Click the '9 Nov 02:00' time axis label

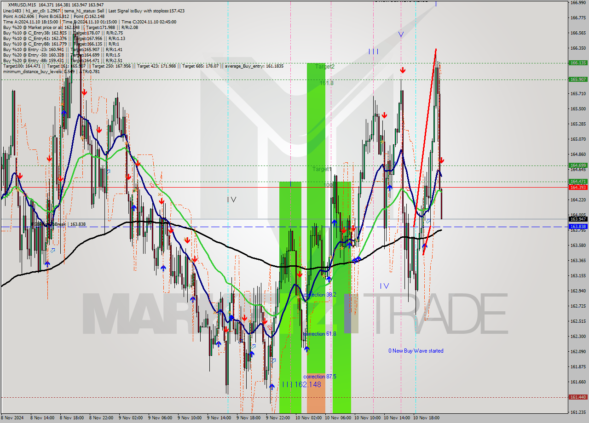tap(131, 418)
